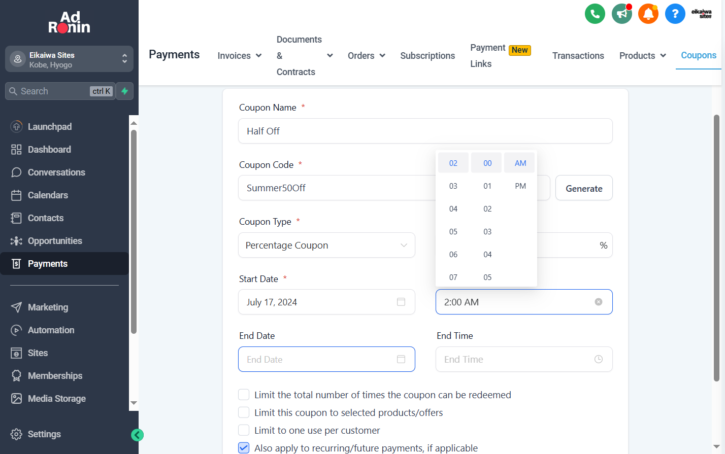
Task: Collapse the sidebar with the green arrow
Action: pos(137,435)
